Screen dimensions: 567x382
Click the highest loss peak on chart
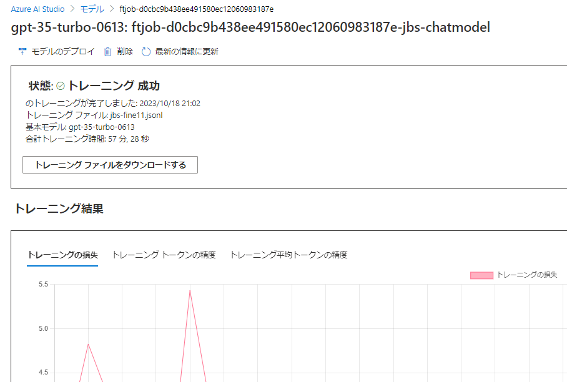pos(190,291)
